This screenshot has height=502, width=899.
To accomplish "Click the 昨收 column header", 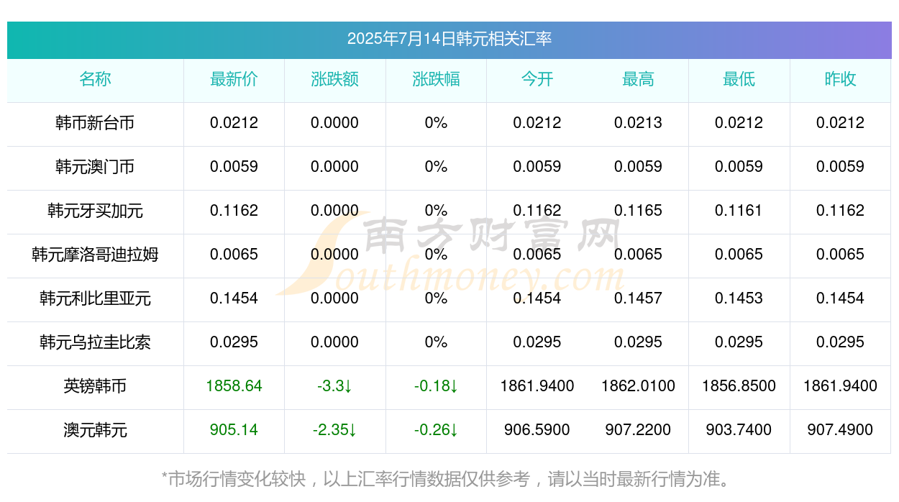I will pos(840,79).
